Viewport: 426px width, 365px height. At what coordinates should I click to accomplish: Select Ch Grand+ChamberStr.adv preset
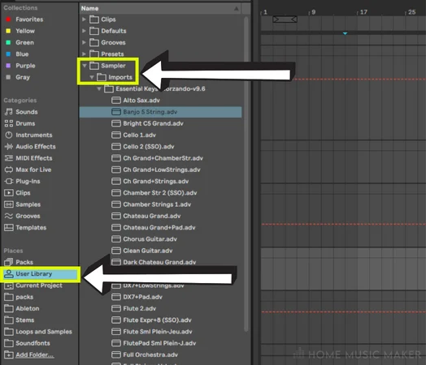point(157,158)
